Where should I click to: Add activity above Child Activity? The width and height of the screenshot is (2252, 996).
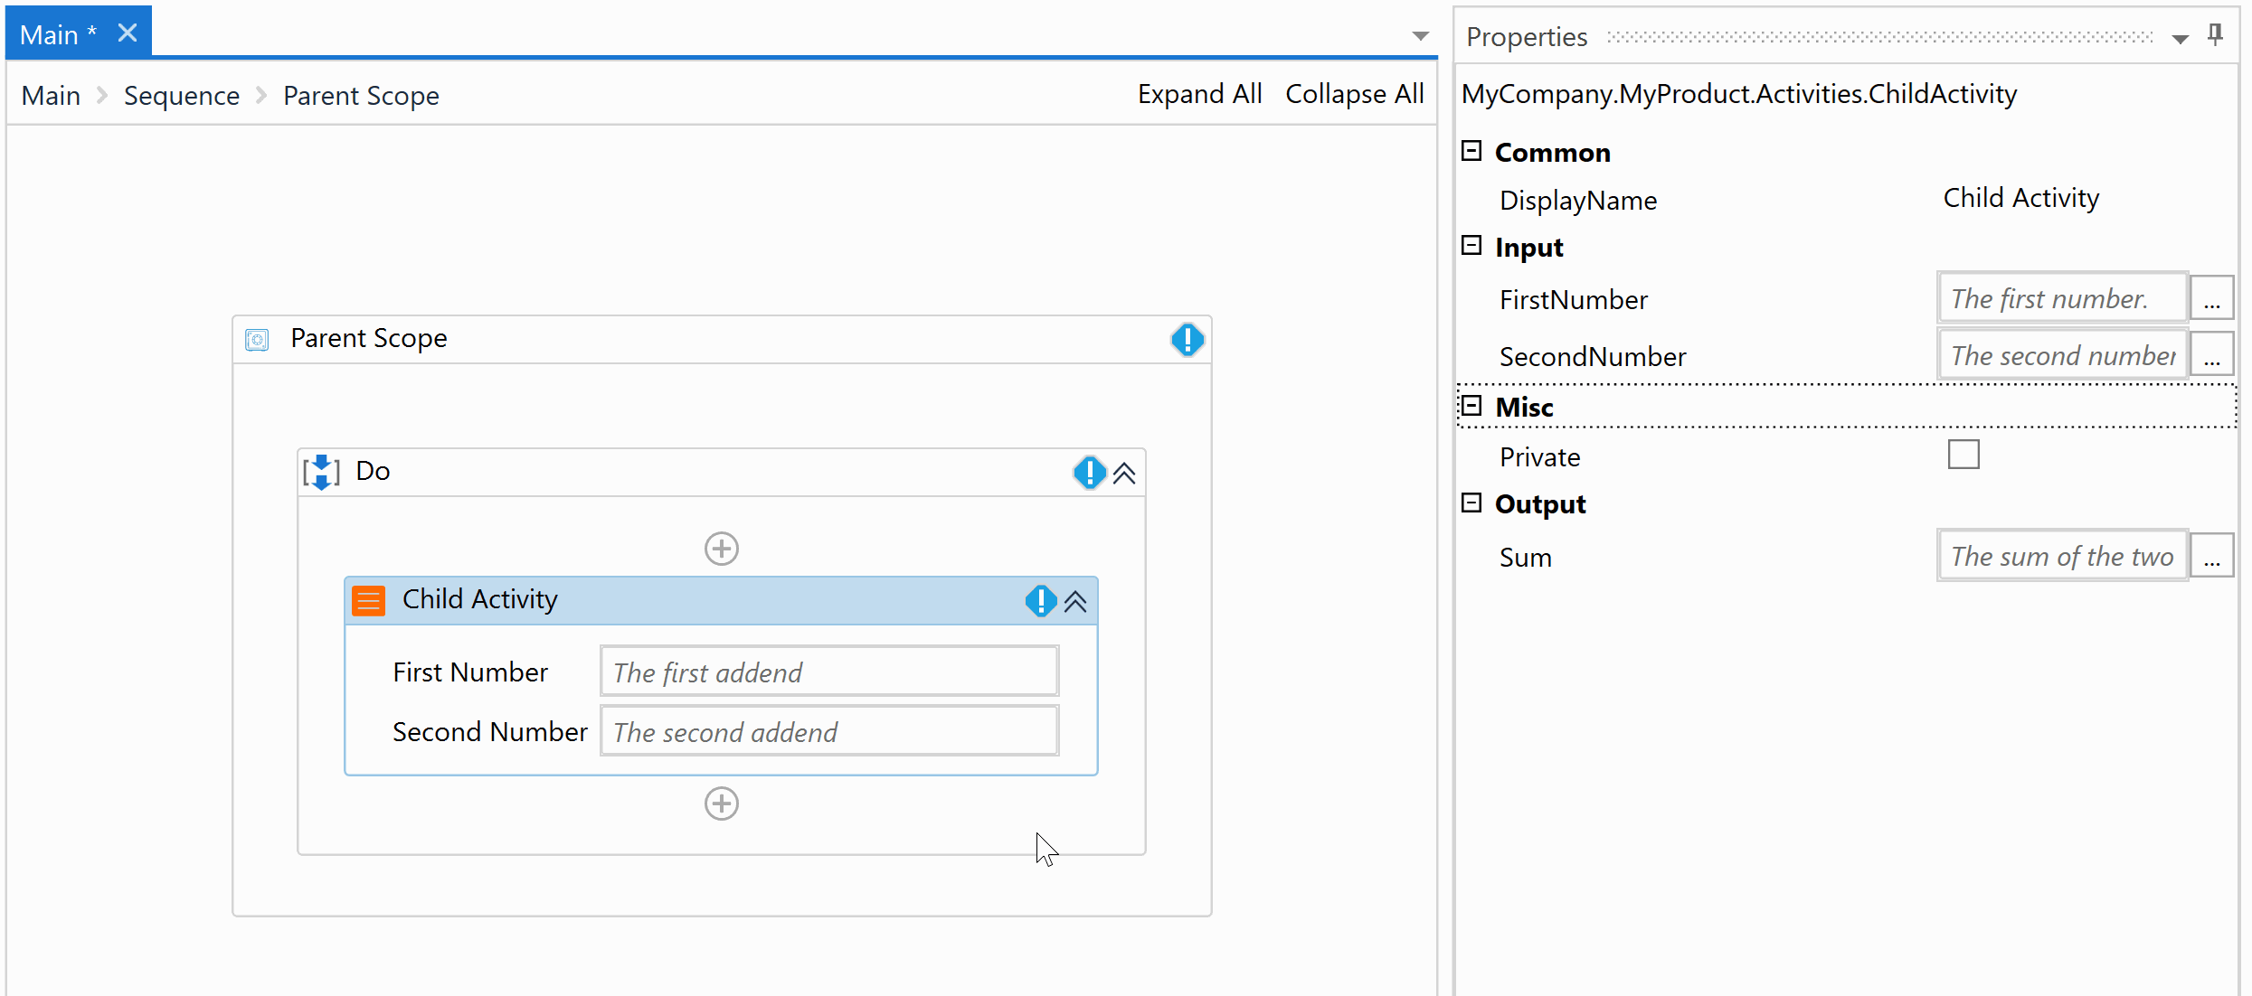coord(721,549)
